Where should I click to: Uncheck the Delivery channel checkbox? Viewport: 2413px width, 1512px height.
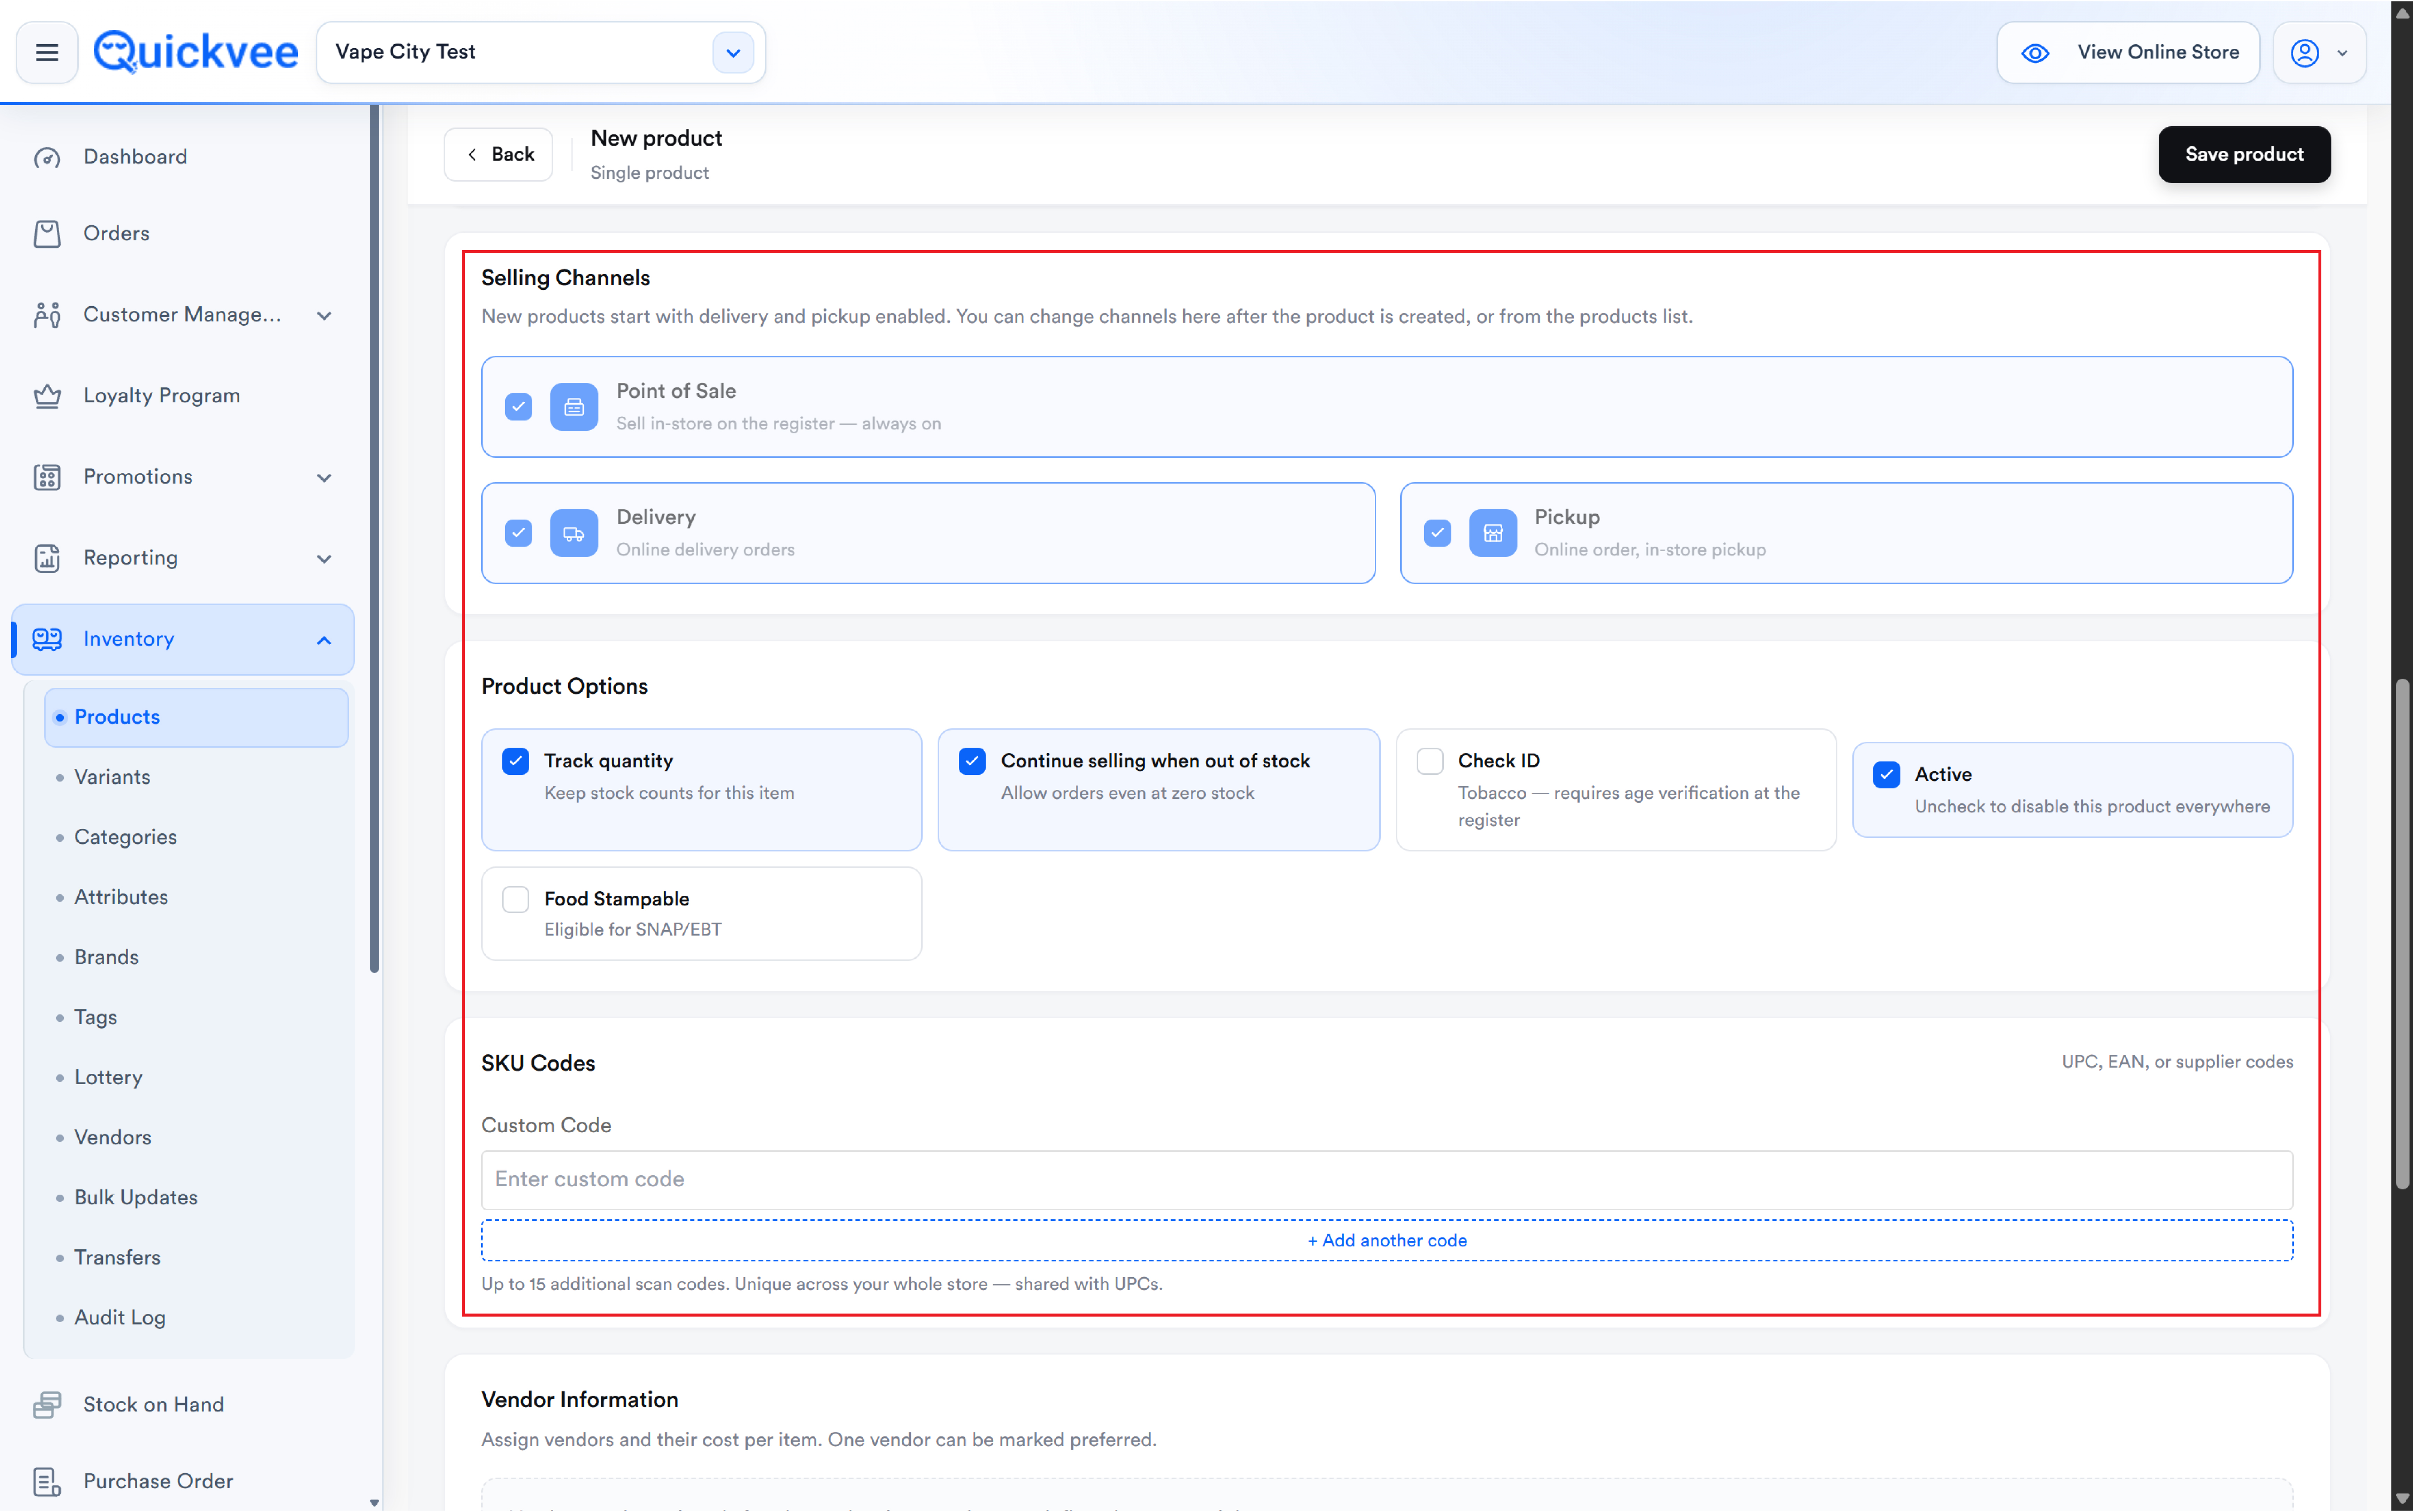point(518,533)
